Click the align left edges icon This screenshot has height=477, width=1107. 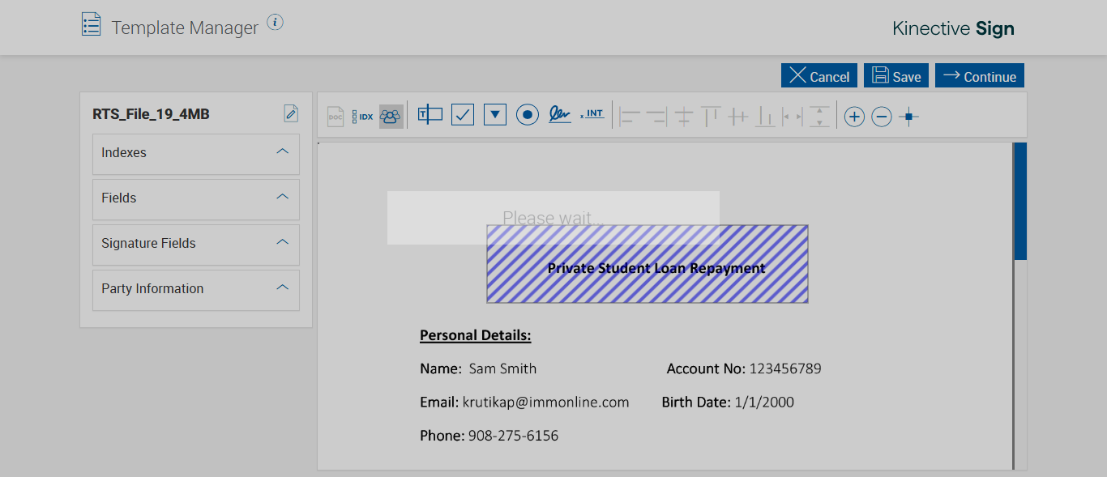coord(630,117)
